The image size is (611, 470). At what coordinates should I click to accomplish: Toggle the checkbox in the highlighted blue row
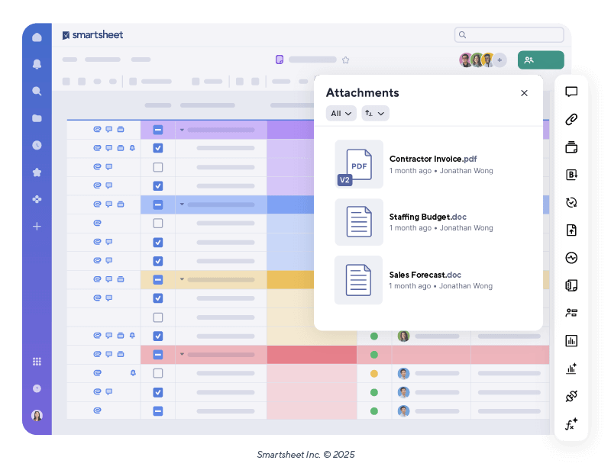point(158,204)
